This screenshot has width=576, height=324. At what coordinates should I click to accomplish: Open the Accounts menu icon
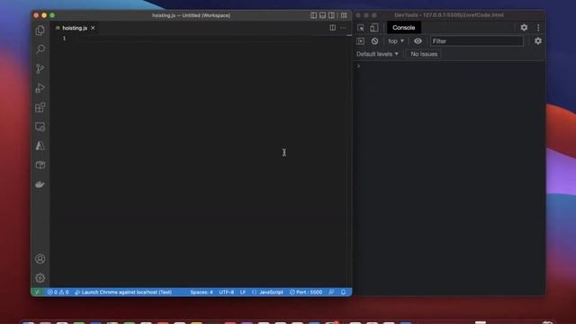click(40, 259)
